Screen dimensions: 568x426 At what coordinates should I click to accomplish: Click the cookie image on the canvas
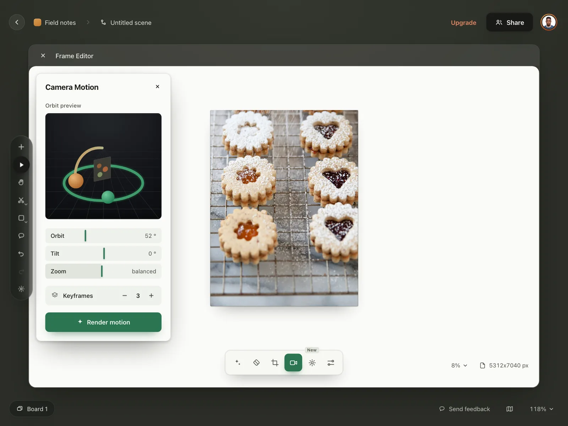coord(284,208)
